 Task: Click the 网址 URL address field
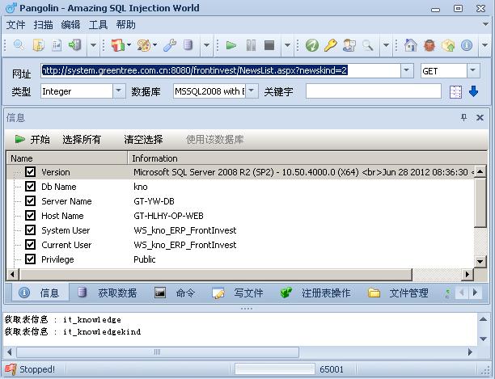click(220, 70)
